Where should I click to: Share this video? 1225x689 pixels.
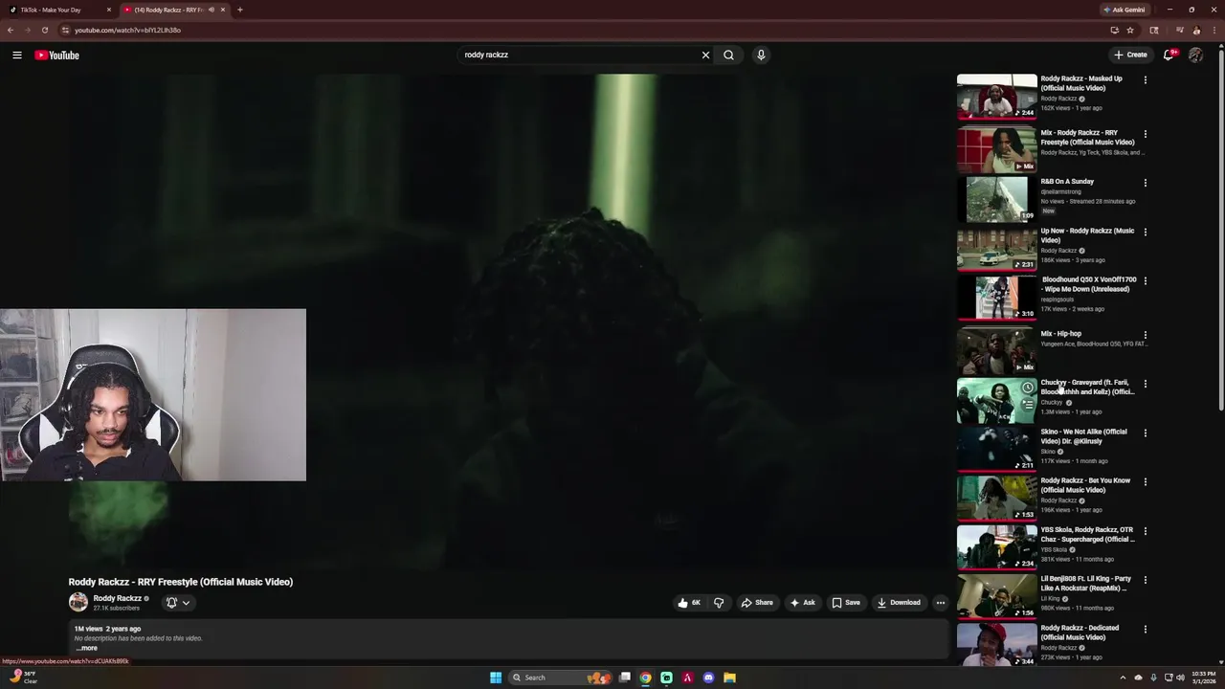pos(757,603)
